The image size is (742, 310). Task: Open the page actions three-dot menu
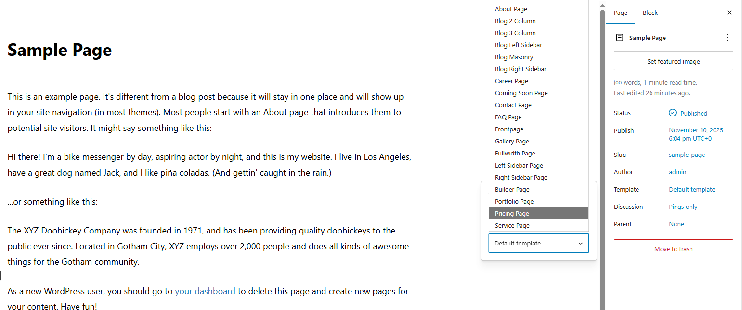(727, 38)
